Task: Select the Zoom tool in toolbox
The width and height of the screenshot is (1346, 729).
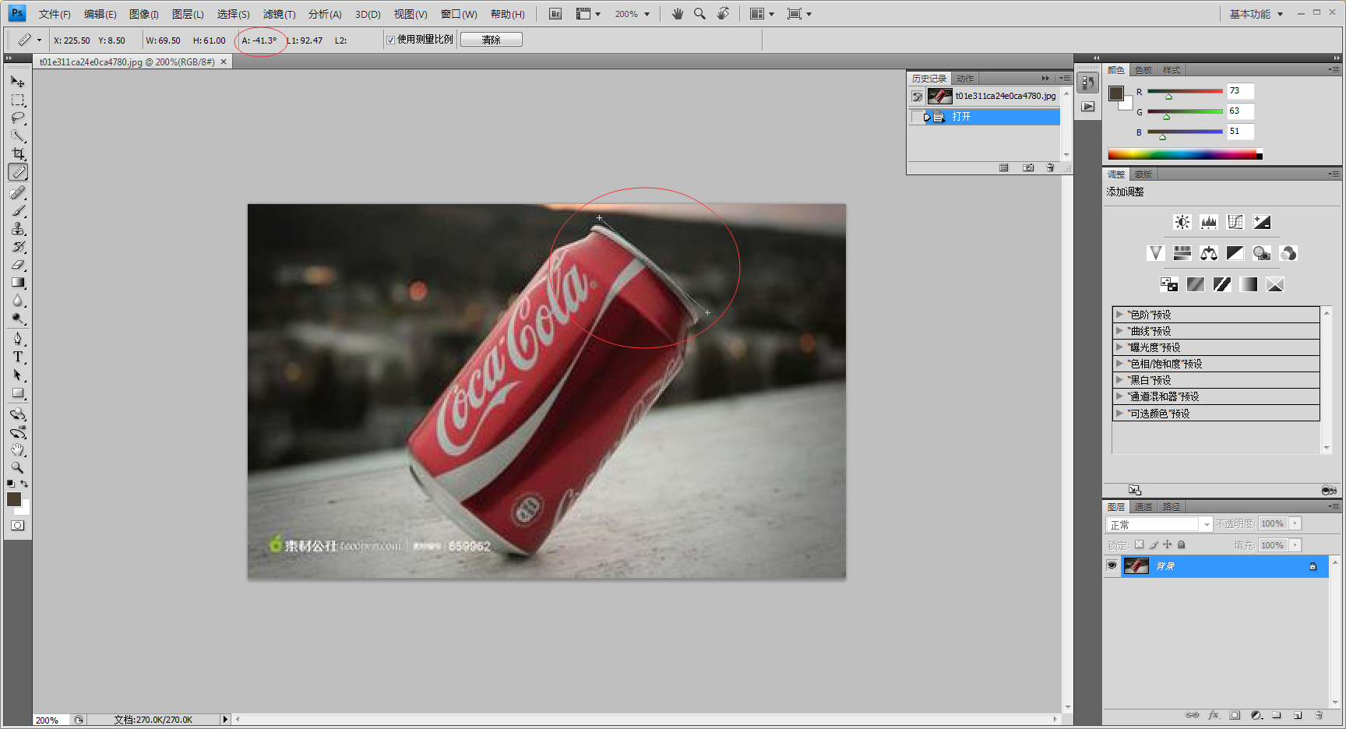Action: click(x=18, y=468)
